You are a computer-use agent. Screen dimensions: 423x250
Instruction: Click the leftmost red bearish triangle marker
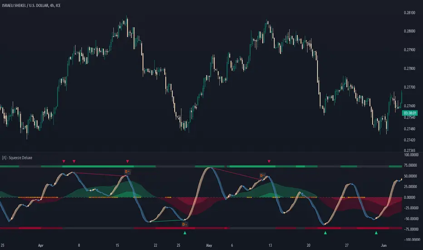click(x=64, y=161)
